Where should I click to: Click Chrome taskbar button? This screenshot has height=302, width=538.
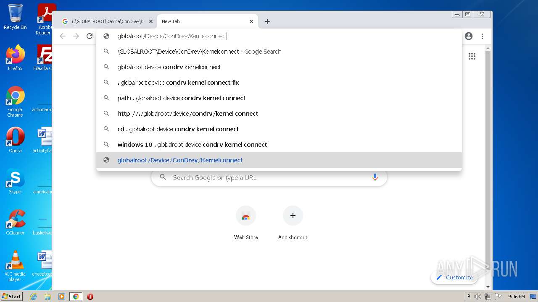[x=76, y=297]
